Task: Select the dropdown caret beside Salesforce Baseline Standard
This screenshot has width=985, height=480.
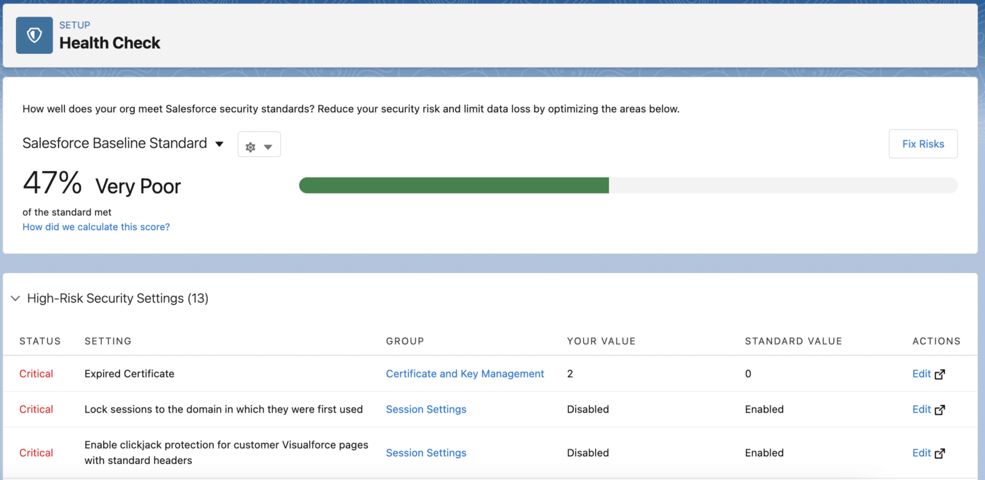Action: tap(219, 144)
